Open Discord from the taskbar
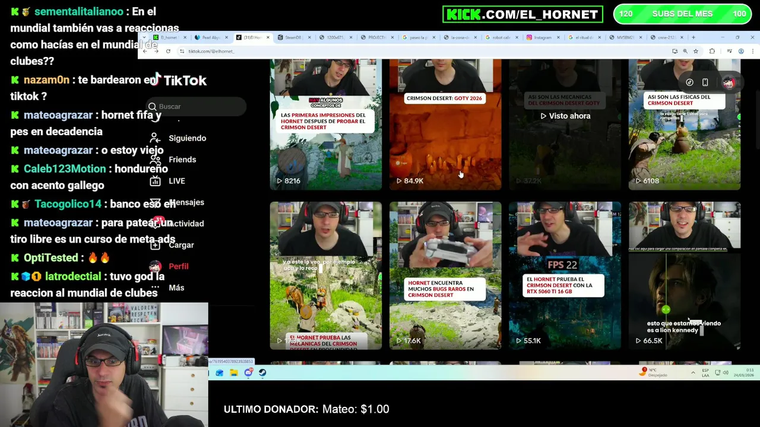 248,372
